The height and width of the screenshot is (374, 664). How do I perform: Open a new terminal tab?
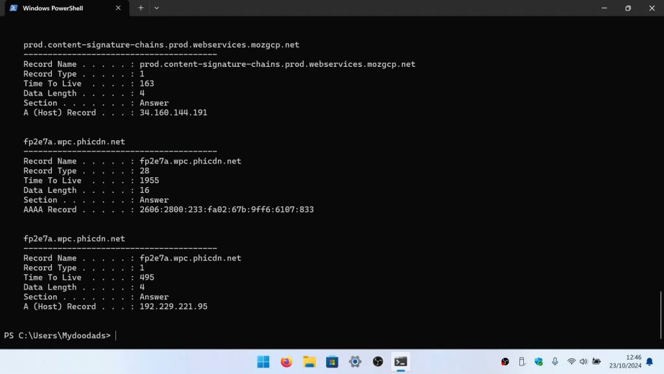tap(141, 8)
